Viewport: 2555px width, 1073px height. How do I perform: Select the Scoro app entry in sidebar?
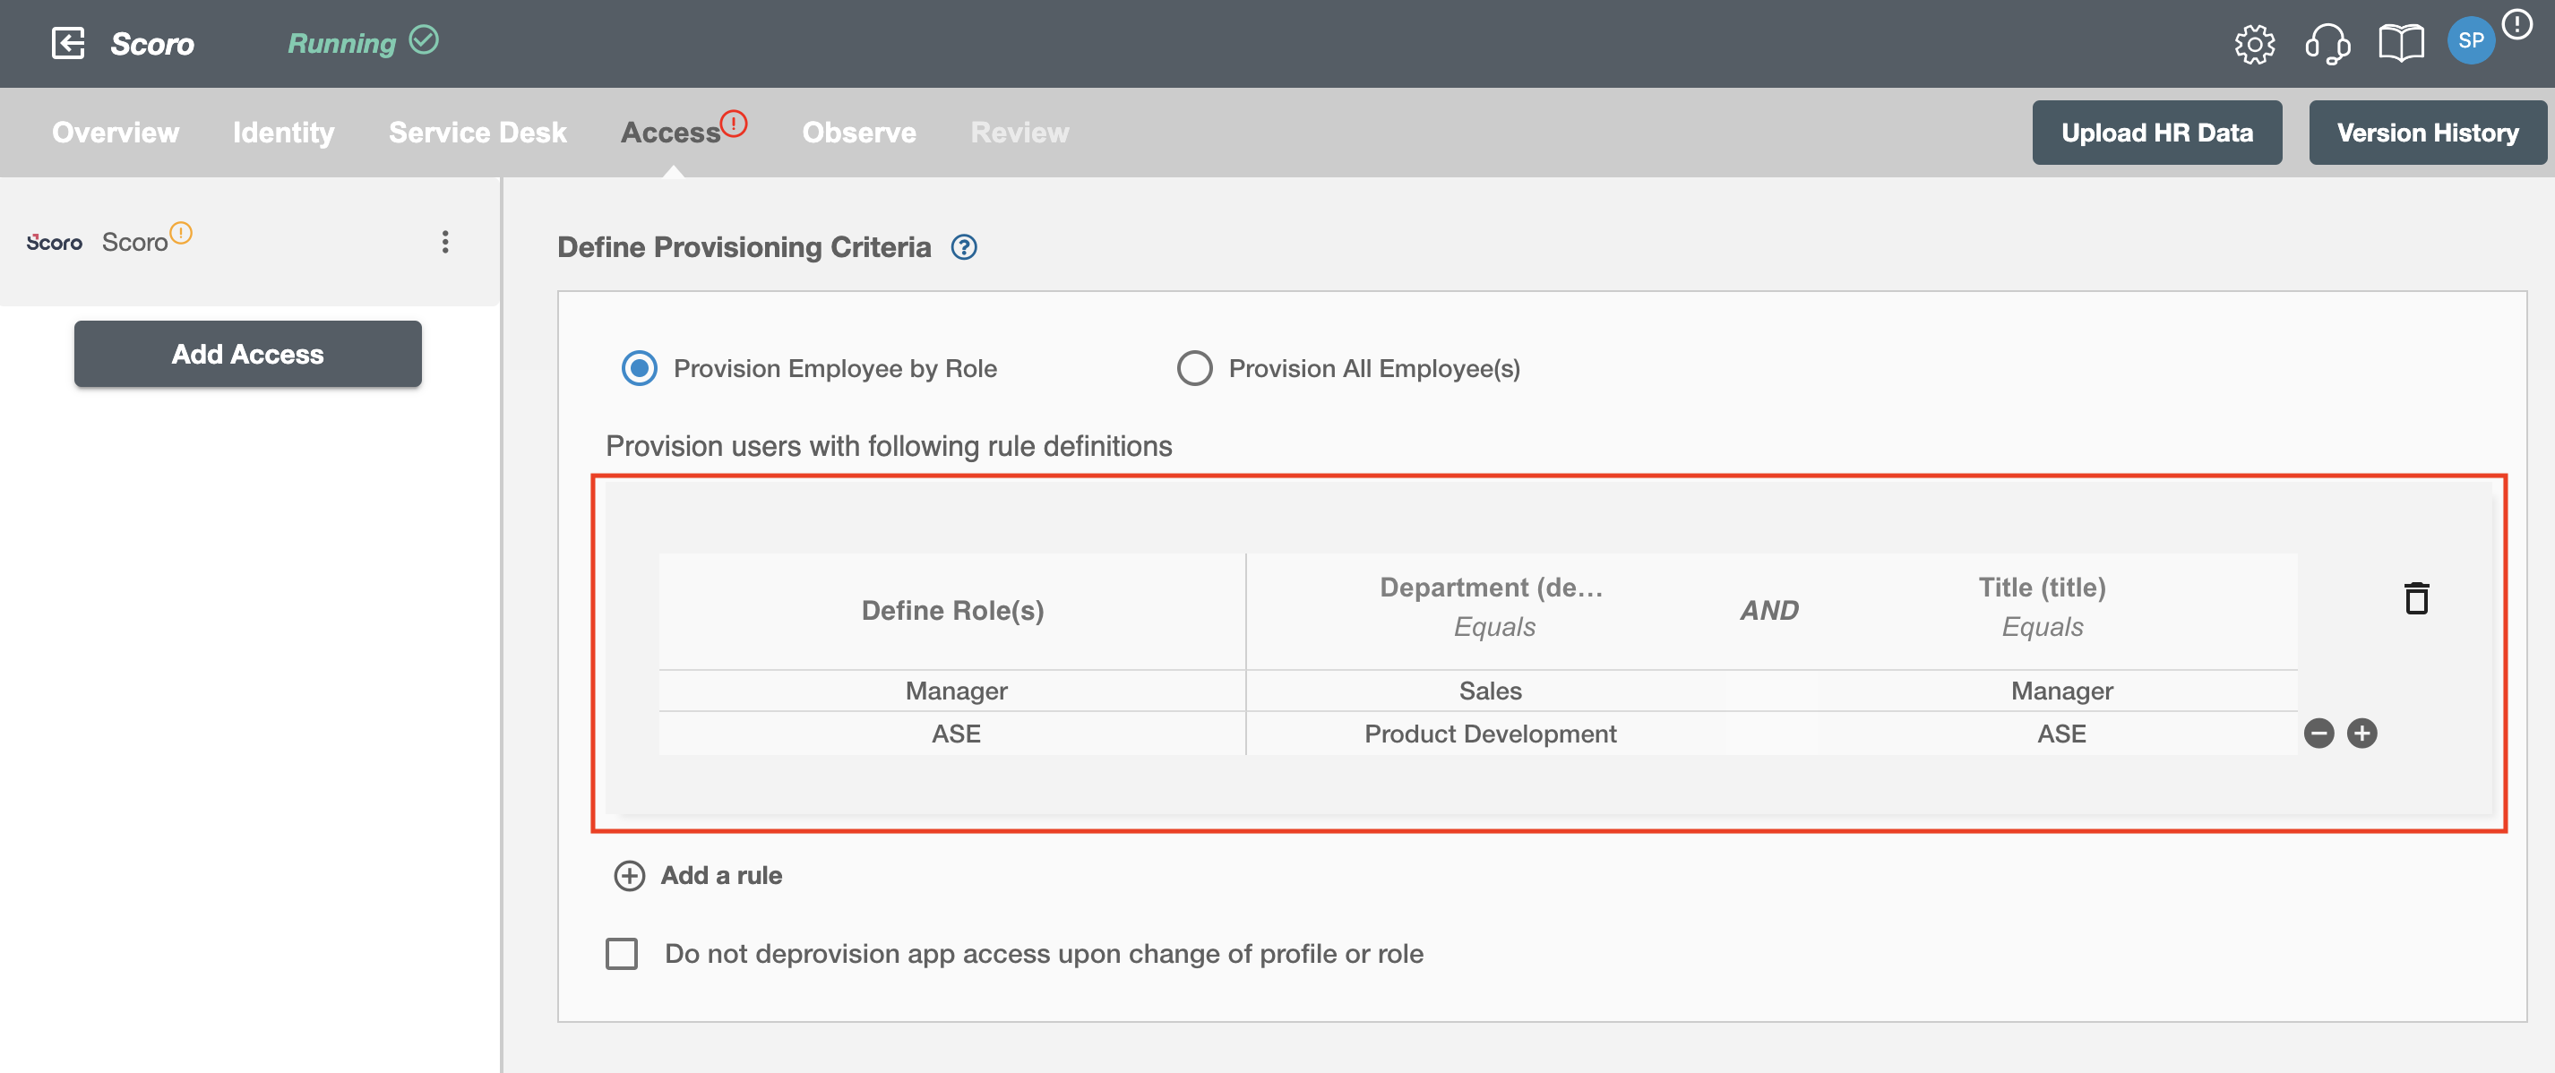coord(248,242)
